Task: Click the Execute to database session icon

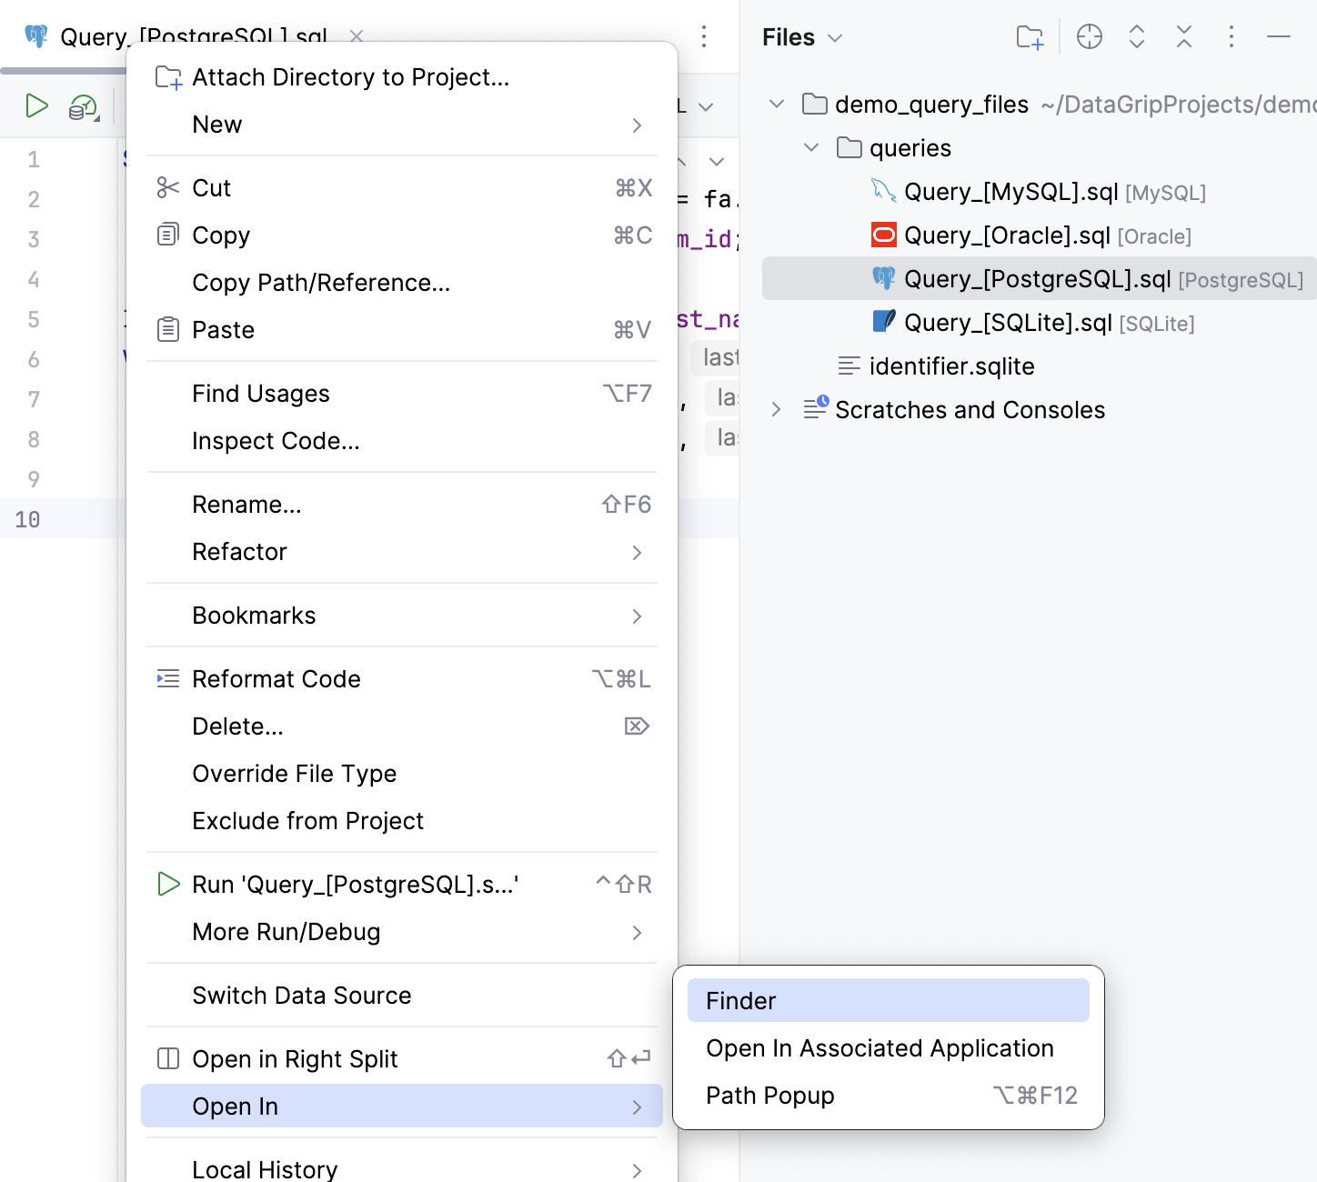Action: point(81,105)
